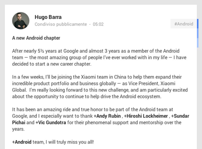
Task: Click the paragraph starting 'In a few weeks'
Action: (100, 87)
